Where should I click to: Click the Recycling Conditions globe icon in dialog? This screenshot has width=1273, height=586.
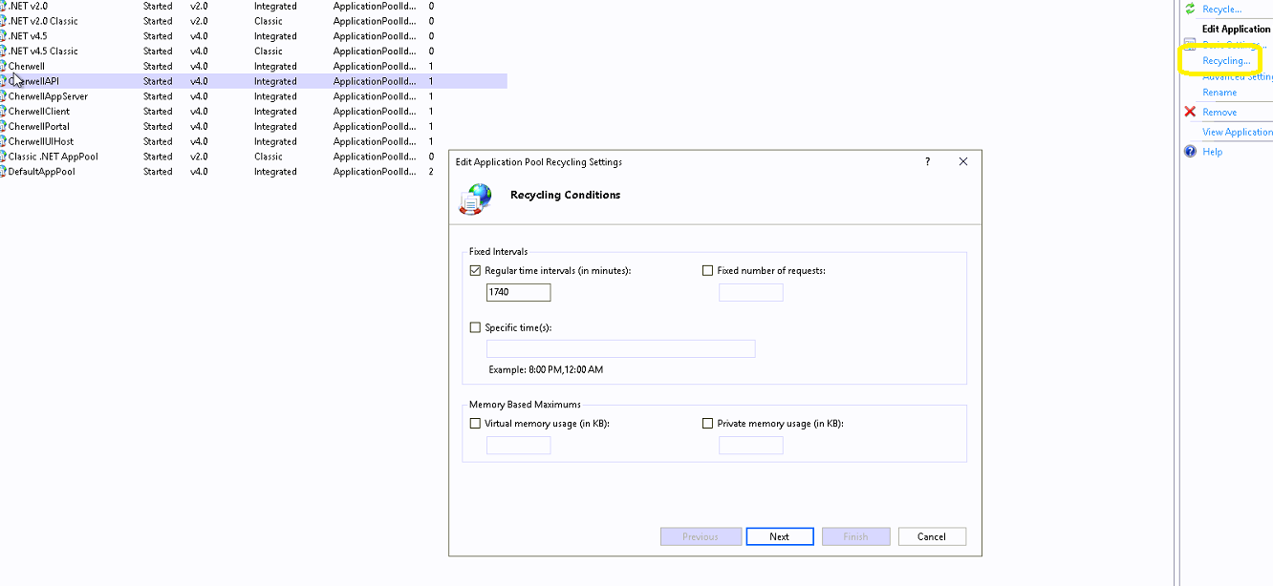(x=475, y=198)
